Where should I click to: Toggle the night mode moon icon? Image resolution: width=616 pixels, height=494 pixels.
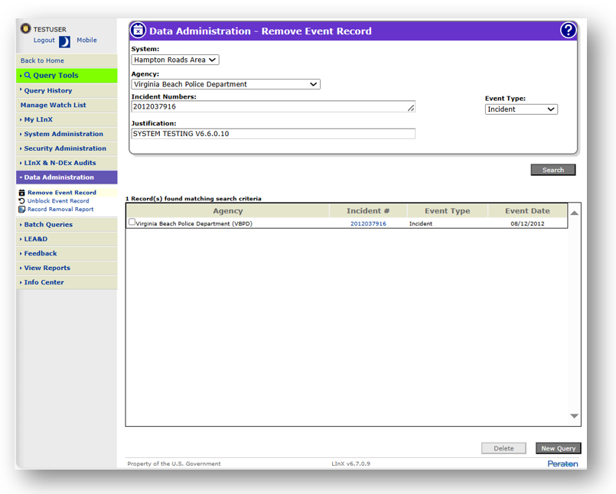[64, 41]
